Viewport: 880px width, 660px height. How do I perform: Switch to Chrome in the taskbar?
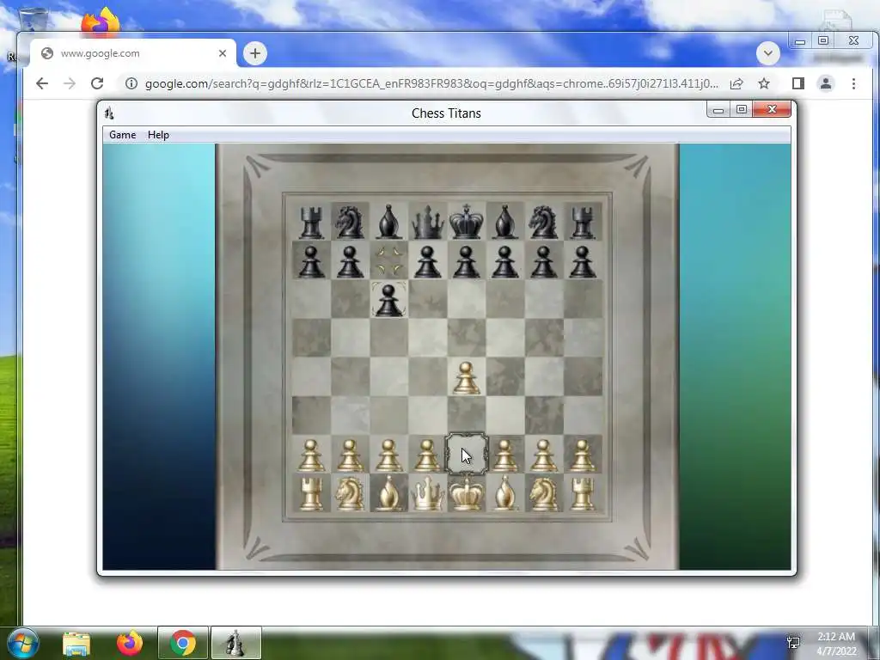pos(183,643)
